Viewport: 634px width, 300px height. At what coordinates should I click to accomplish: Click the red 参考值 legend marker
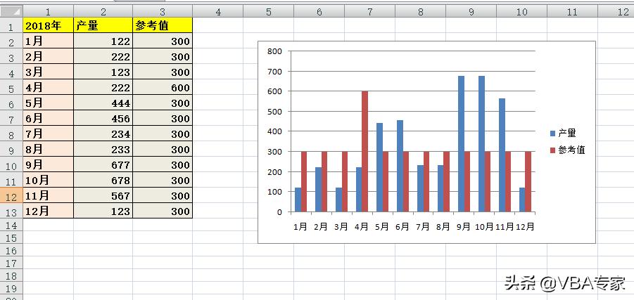pos(552,150)
